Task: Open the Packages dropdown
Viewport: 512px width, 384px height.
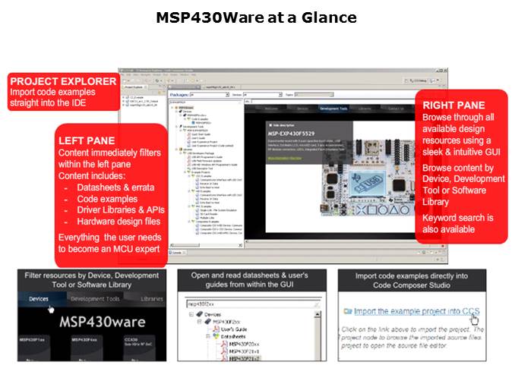Action: click(x=209, y=95)
